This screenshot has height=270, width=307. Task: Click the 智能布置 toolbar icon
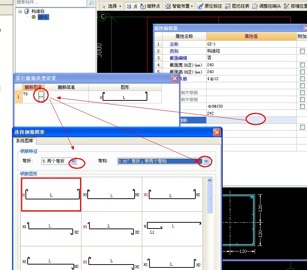click(x=168, y=6)
